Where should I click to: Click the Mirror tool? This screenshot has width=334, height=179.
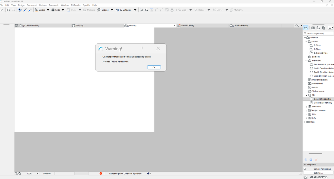[218, 10]
